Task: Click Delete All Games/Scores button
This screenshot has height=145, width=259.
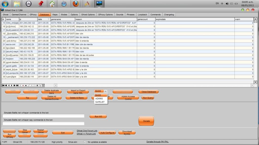Action: 52,98
